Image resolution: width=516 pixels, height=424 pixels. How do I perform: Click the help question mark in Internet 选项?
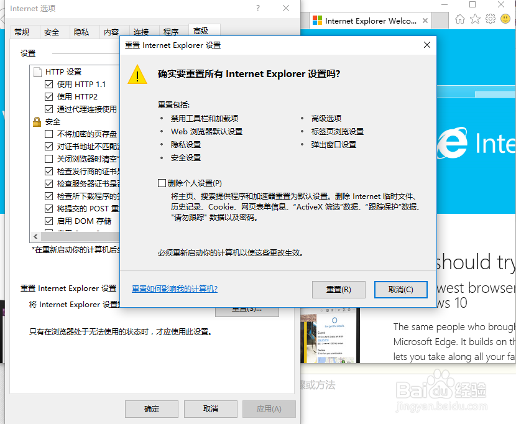257,8
